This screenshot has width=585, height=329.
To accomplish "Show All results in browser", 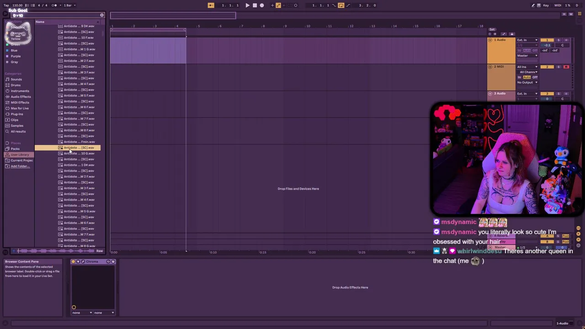I will pyautogui.click(x=18, y=132).
